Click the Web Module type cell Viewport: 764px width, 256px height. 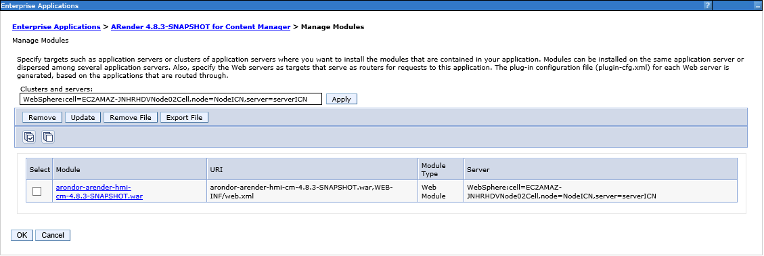[441, 192]
